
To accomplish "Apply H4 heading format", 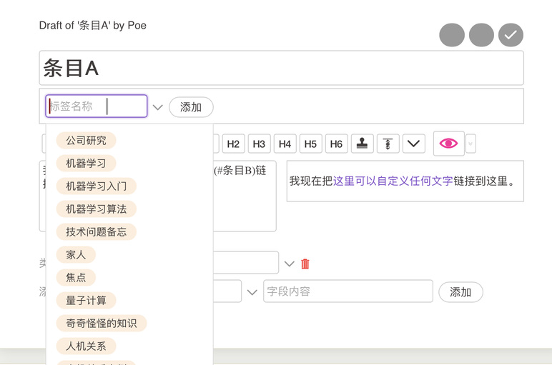I will [285, 144].
